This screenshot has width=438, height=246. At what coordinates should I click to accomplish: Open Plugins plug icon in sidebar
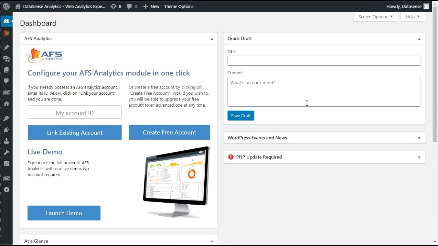(x=6, y=129)
